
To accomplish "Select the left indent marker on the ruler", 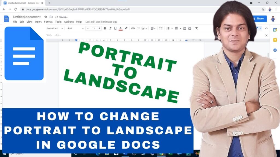I will (x=76, y=40).
